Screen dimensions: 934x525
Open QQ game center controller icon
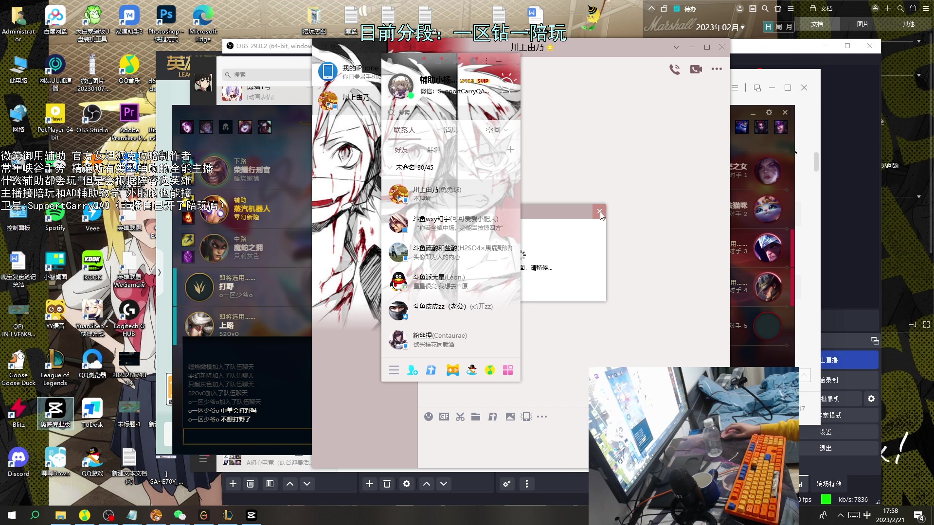tap(452, 370)
